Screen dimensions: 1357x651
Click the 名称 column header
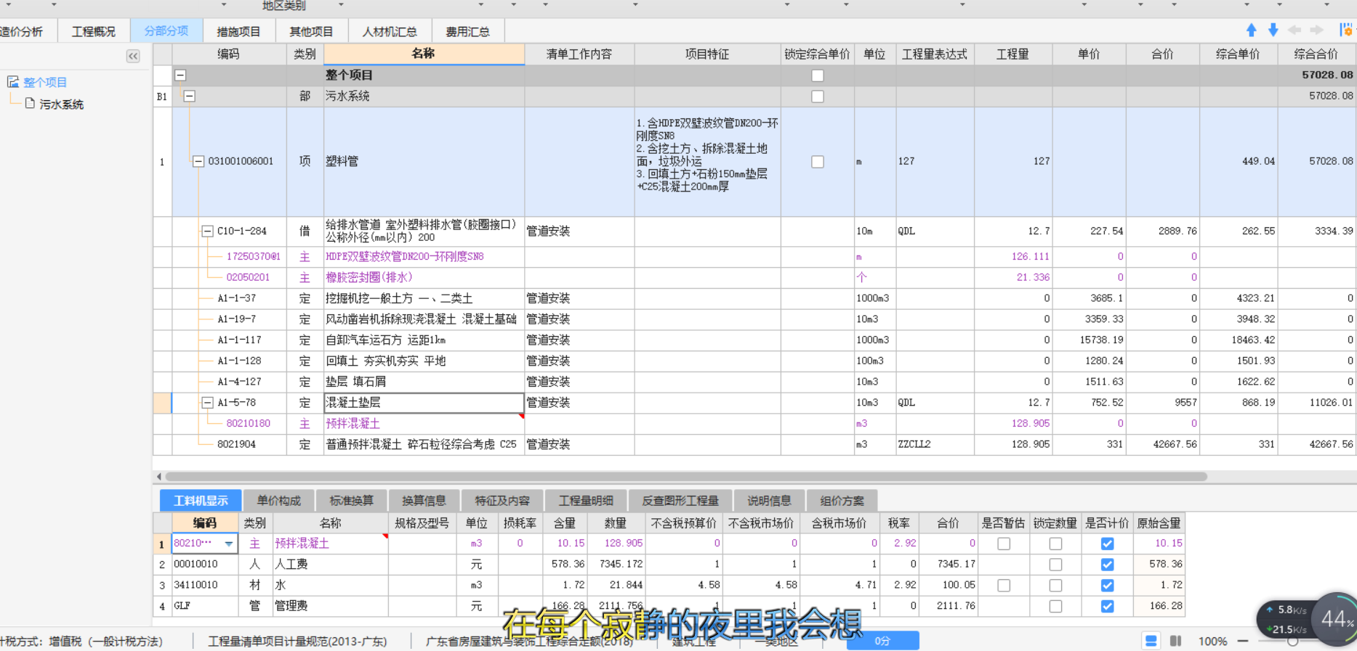coord(424,54)
